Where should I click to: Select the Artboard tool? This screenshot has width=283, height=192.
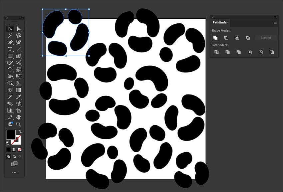pos(19,111)
